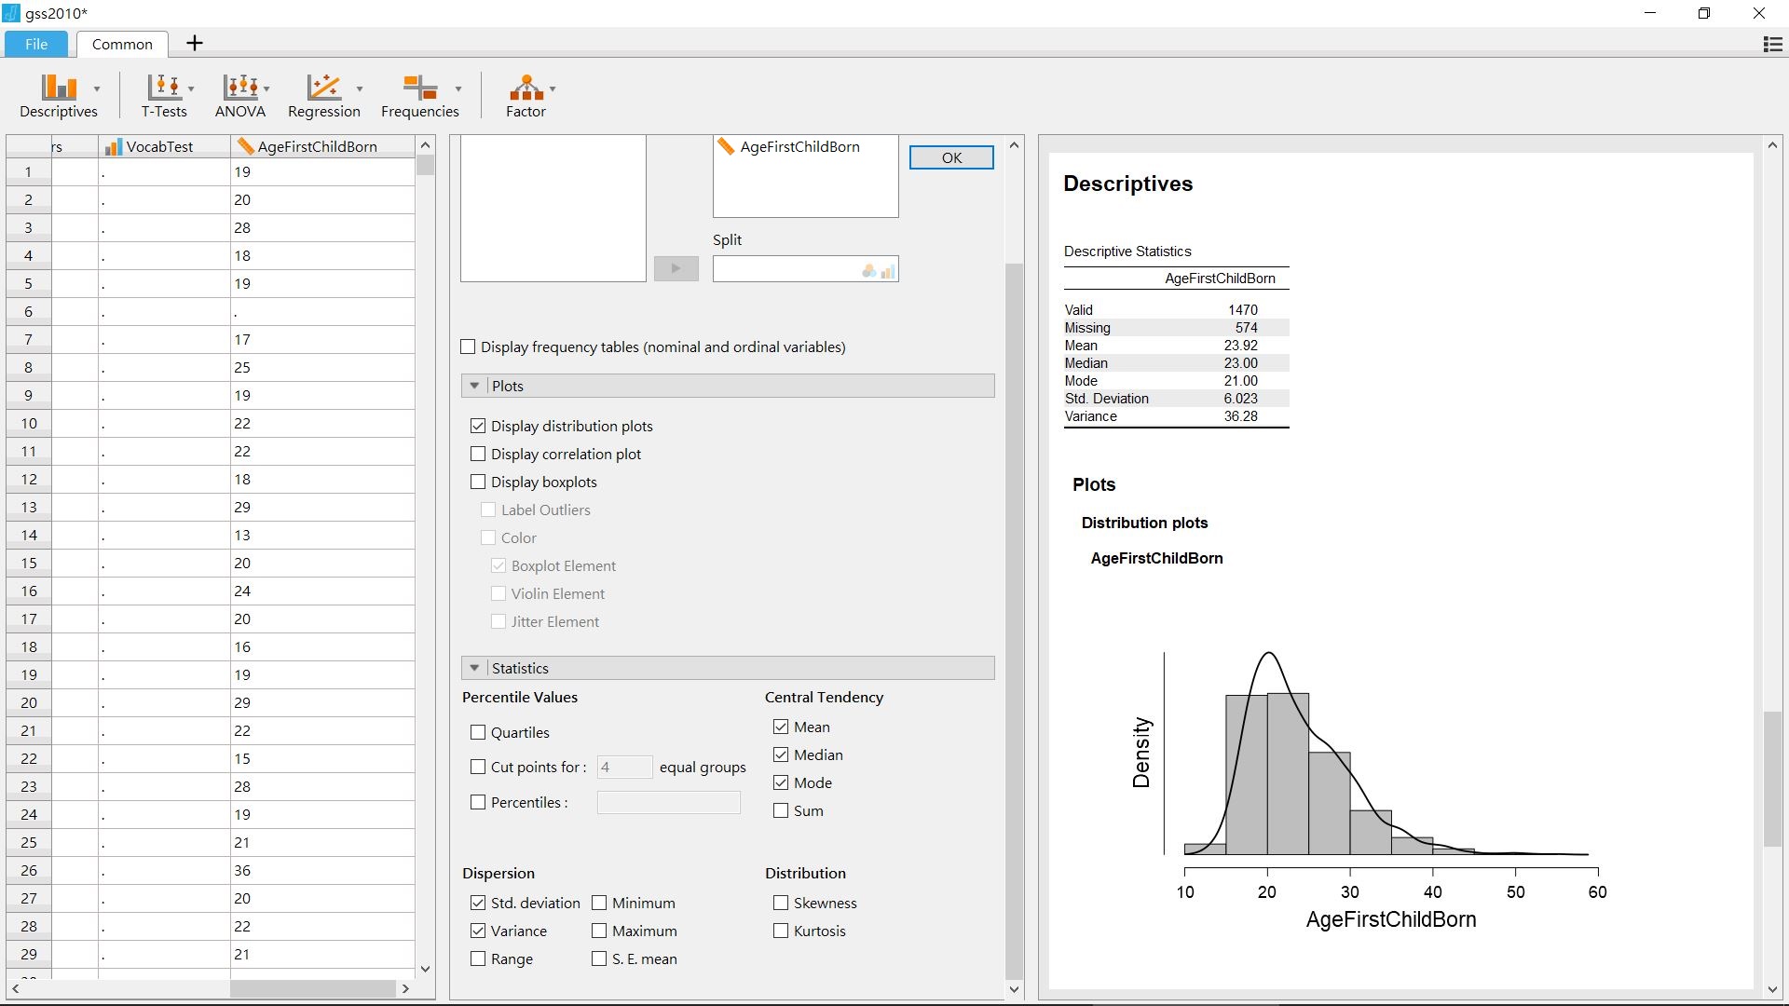The height and width of the screenshot is (1006, 1789).
Task: Enable Display boxplots checkbox
Action: coord(477,481)
